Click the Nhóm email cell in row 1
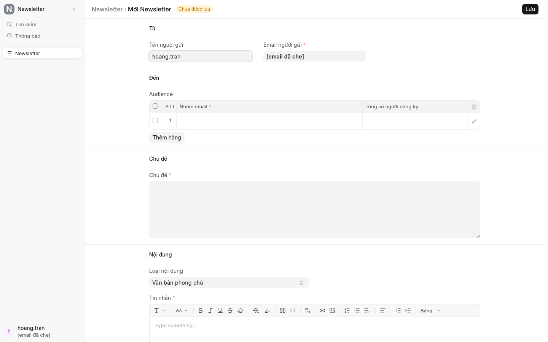The width and height of the screenshot is (548, 342). 269,121
